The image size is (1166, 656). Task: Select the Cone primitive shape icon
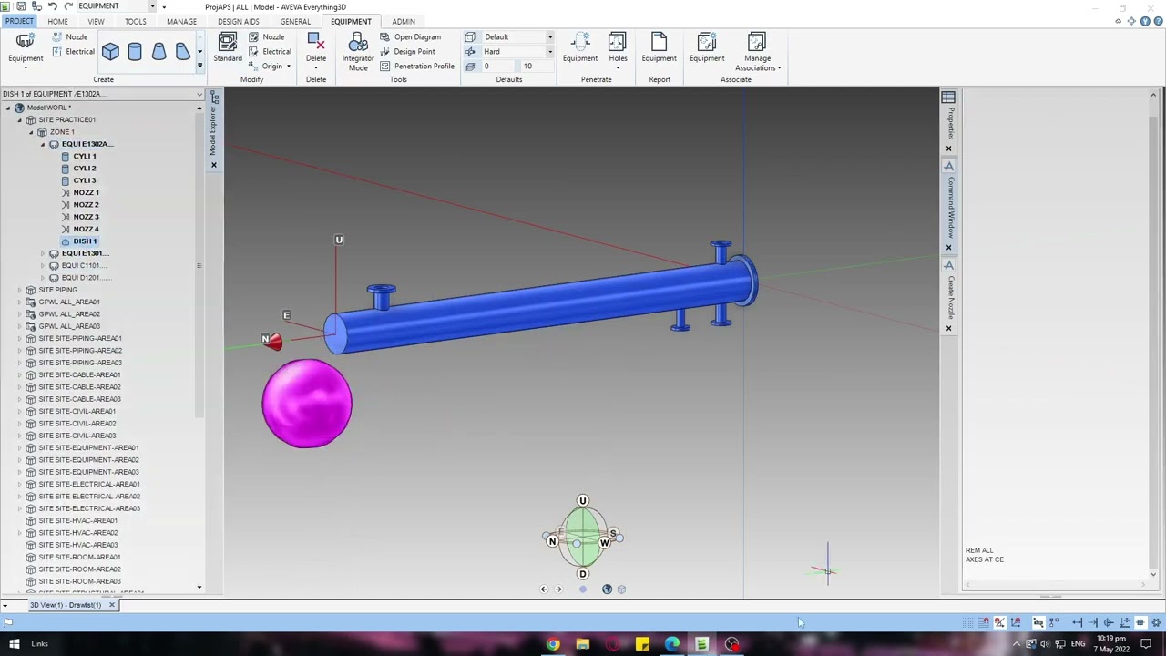[159, 52]
